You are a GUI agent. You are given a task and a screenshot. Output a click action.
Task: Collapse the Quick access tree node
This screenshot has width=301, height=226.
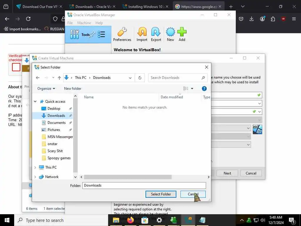[35, 102]
